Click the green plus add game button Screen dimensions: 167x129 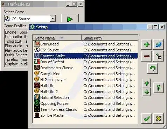coord(147,44)
